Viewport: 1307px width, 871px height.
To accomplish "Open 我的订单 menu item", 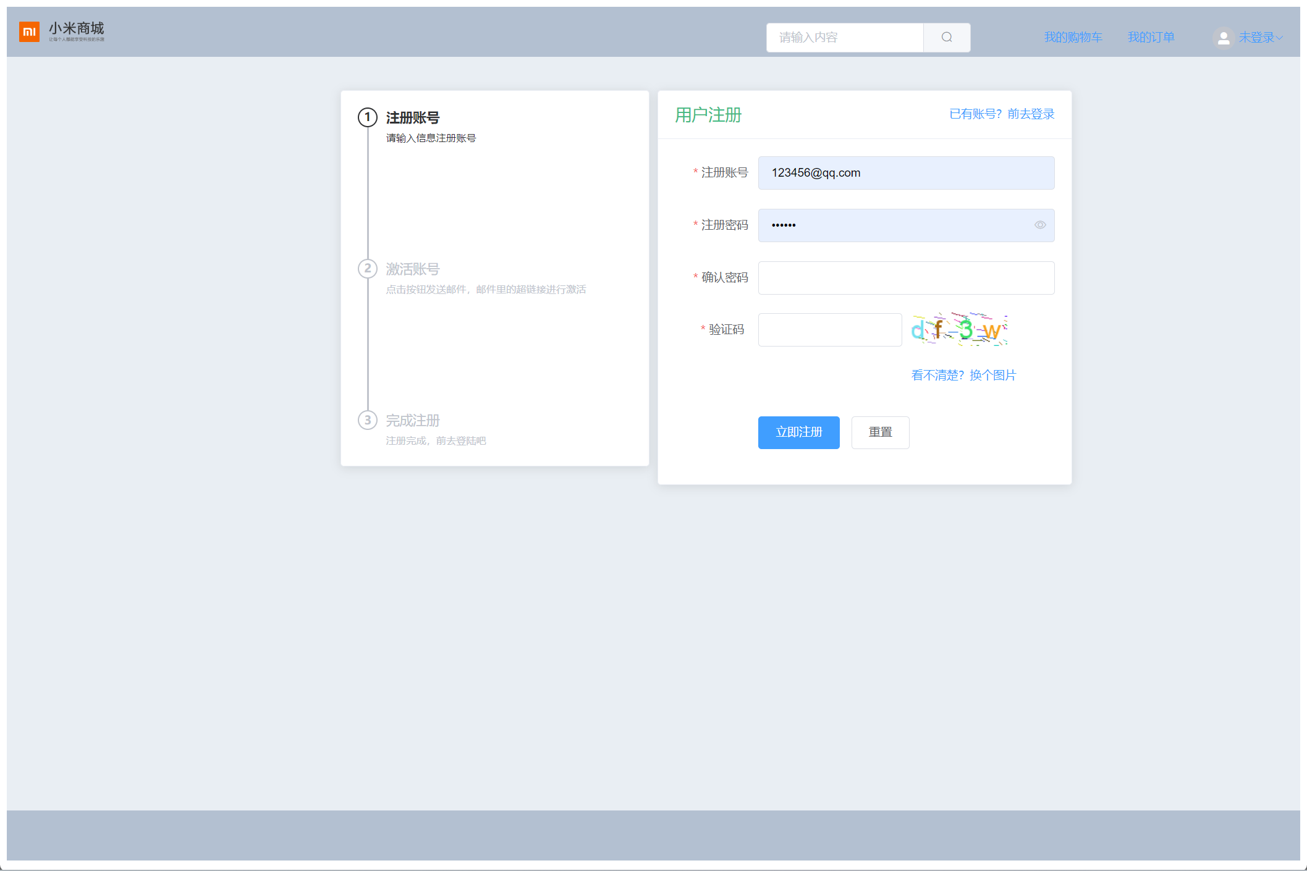I will tap(1151, 37).
